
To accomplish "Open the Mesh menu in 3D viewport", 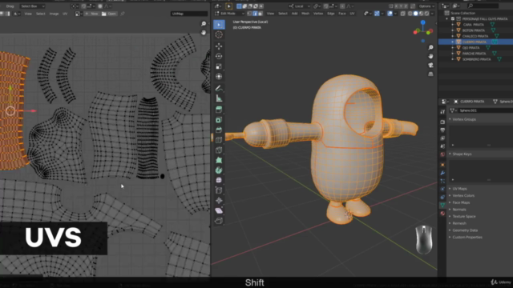I will coord(305,14).
